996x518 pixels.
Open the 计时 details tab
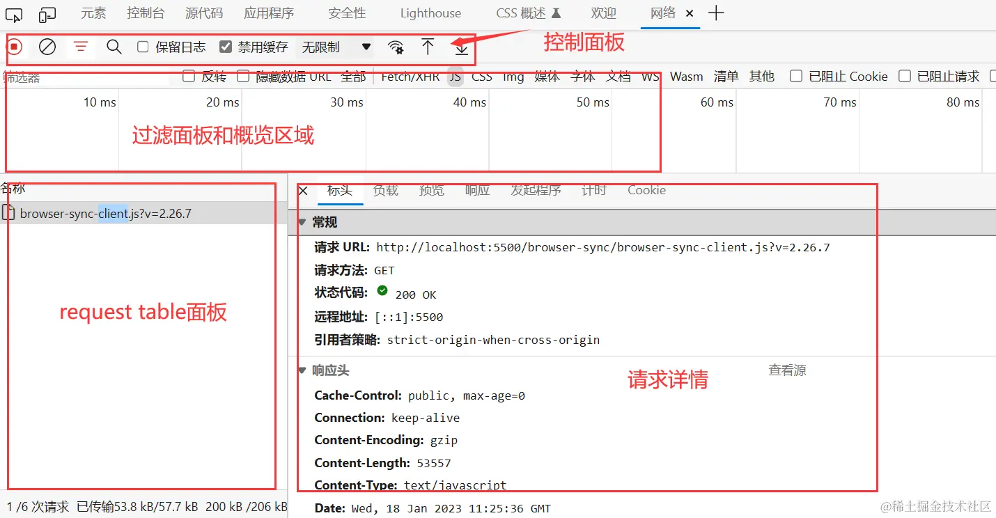[594, 190]
